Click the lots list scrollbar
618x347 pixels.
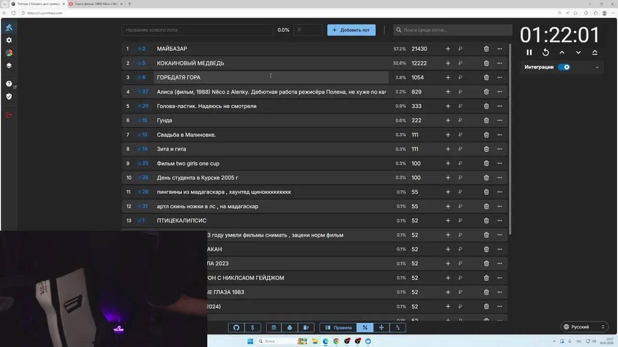[x=510, y=140]
